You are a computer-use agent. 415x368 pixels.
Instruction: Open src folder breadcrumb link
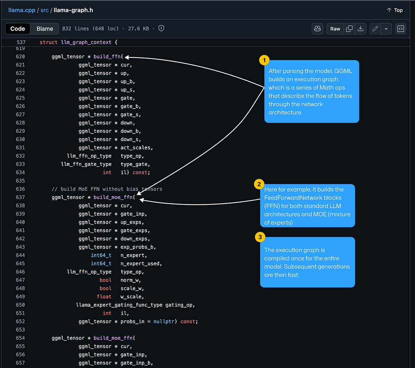pyautogui.click(x=45, y=10)
